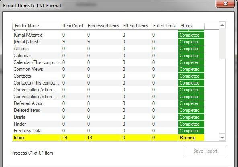Image resolution: width=238 pixels, height=167 pixels.
Task: Click the Export Items to PST Format title
Action: 32,6
